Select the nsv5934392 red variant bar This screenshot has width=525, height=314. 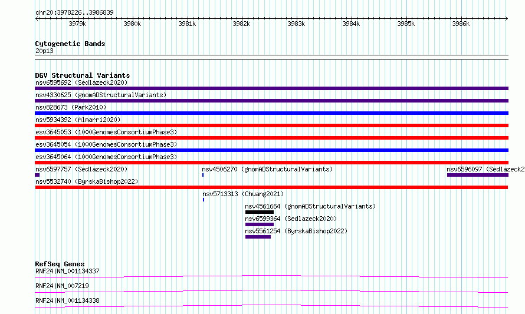click(x=271, y=125)
